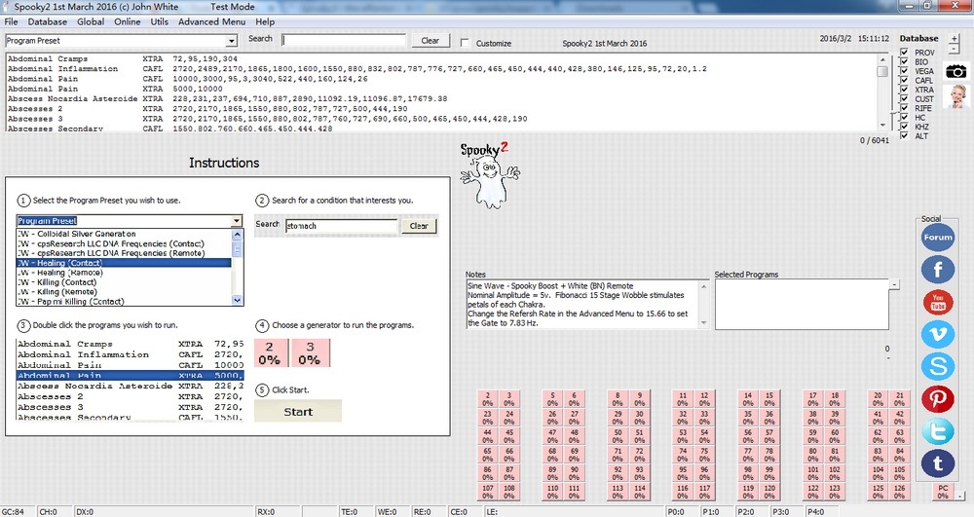Click inside the Selected Programs box
Image resolution: width=974 pixels, height=517 pixels.
[x=802, y=304]
